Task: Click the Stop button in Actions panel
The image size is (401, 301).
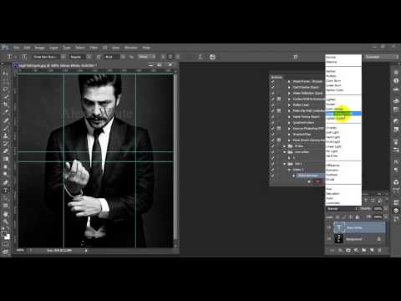Action: [309, 181]
